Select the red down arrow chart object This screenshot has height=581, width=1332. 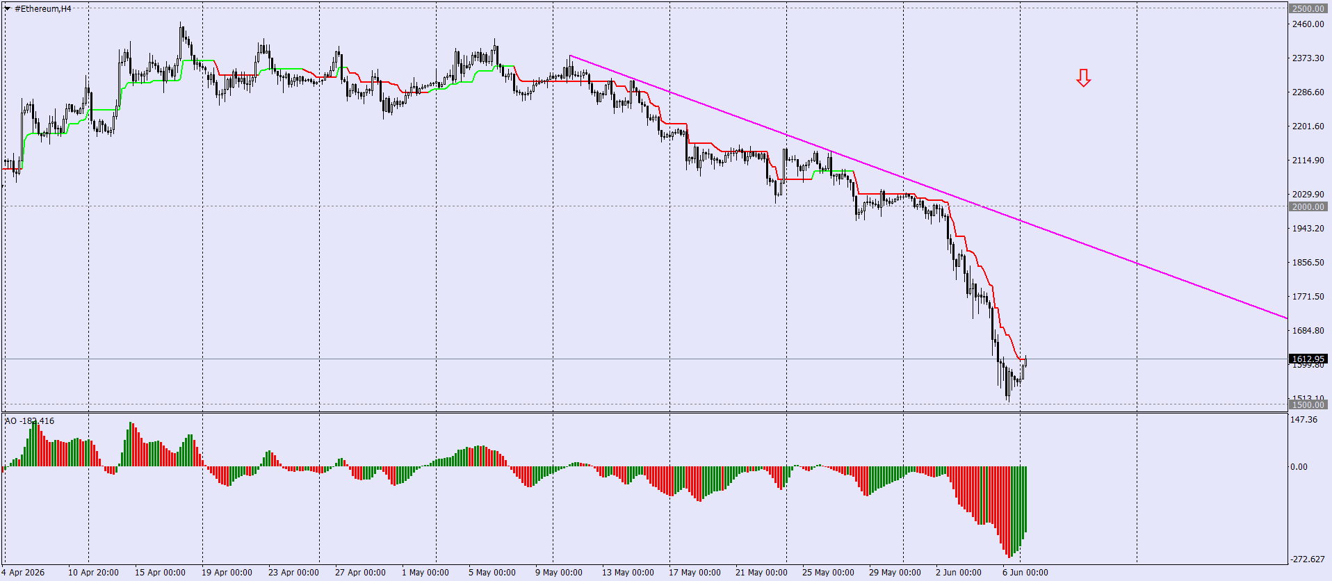point(1083,78)
